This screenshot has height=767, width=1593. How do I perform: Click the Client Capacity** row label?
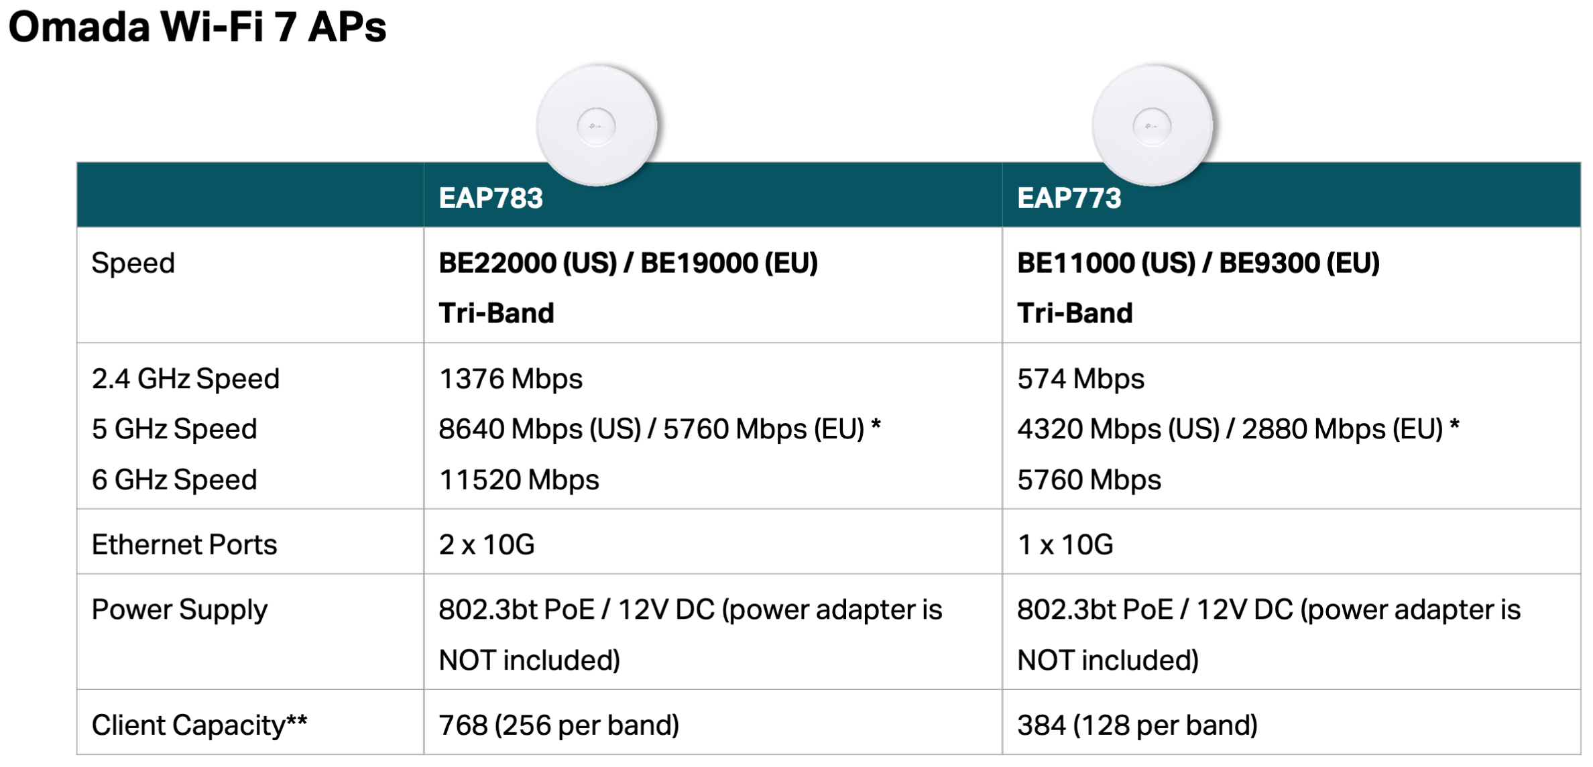click(199, 725)
